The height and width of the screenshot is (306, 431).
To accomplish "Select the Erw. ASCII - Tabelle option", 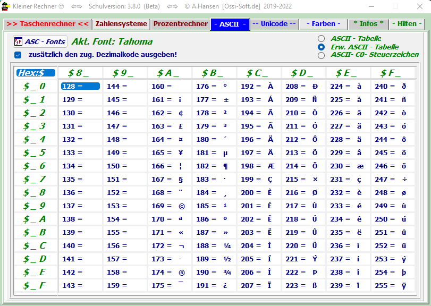I will point(321,47).
